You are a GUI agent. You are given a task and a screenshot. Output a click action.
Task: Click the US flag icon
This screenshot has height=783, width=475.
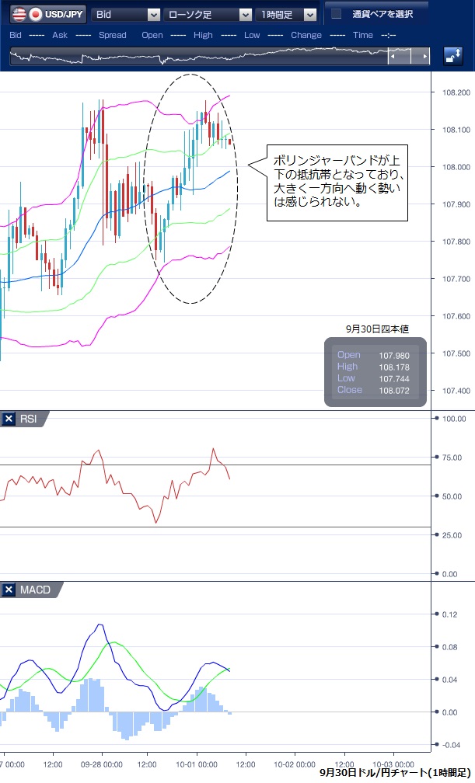pos(18,14)
